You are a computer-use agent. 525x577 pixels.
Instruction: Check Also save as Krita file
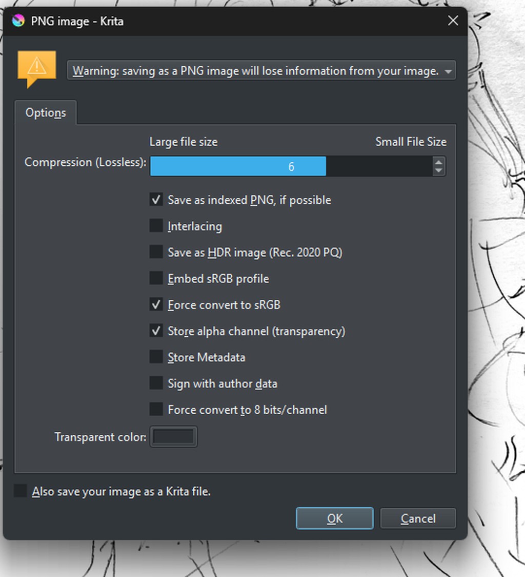click(x=21, y=491)
